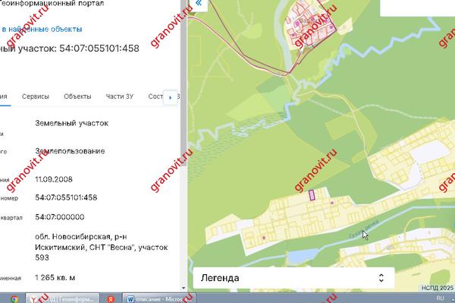Click the НСПД 2025 attribution on map
The image size is (455, 303).
coord(438,288)
